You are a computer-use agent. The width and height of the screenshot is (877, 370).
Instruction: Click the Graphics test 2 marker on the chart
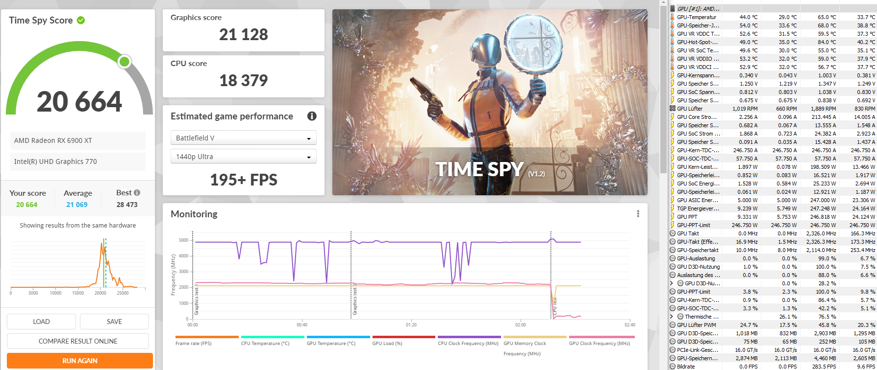[x=354, y=299]
